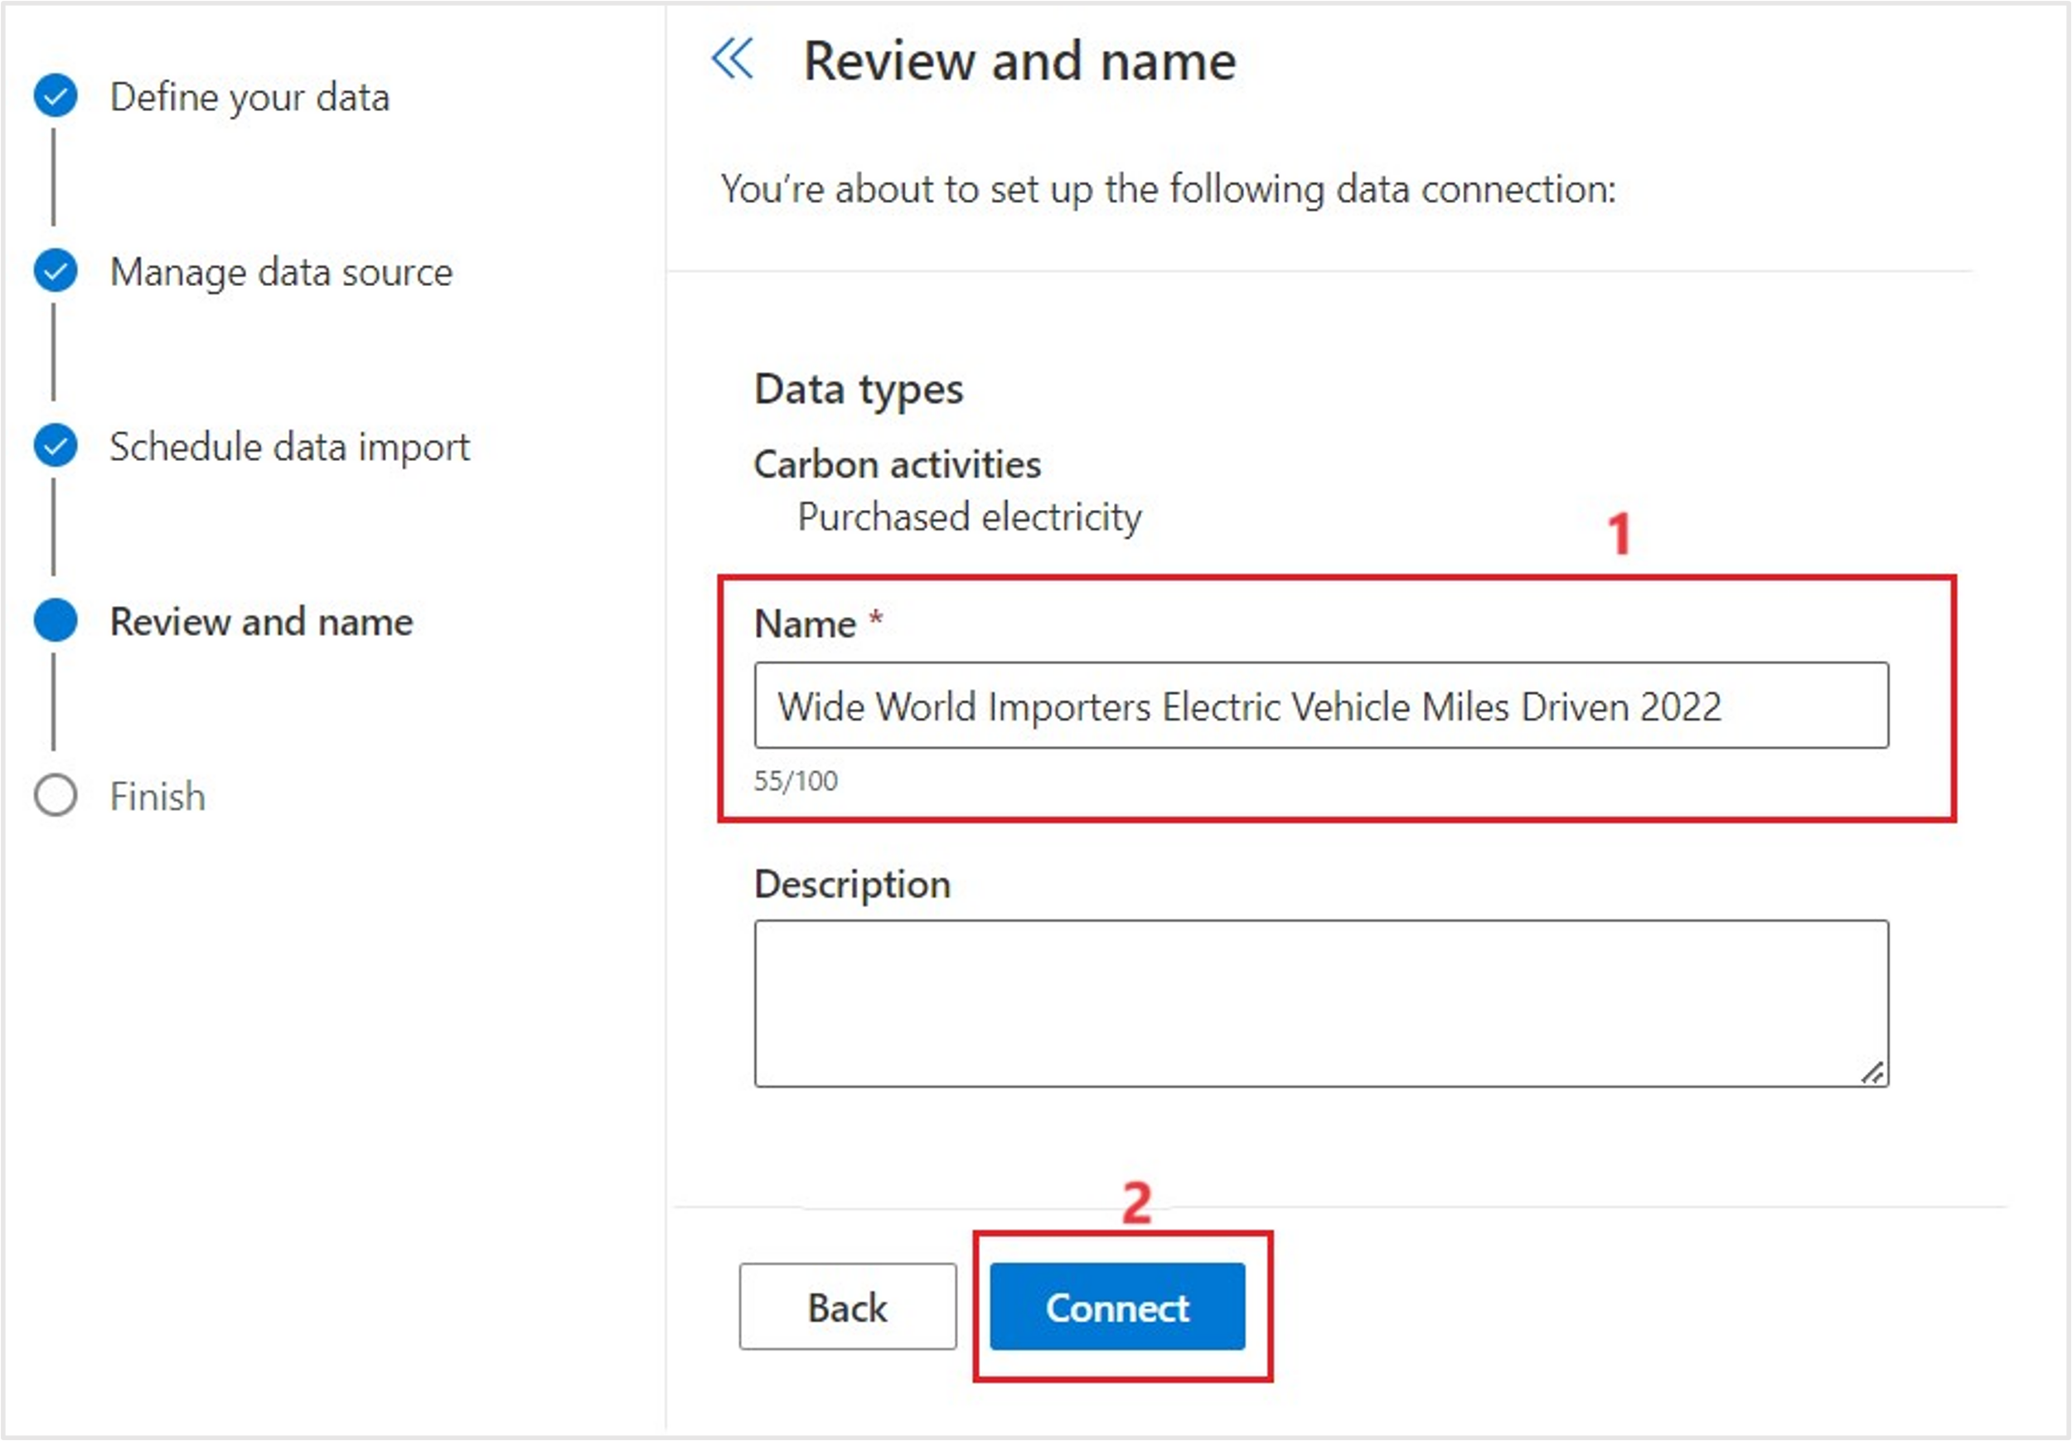The image size is (2072, 1441).
Task: Select the Review and name step label
Action: [261, 621]
